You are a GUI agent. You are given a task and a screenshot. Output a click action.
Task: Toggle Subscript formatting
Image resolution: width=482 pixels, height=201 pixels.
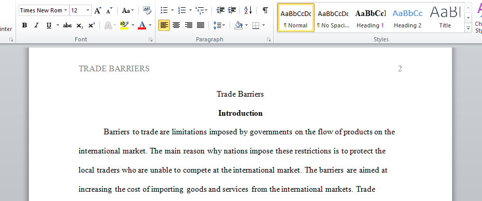pyautogui.click(x=79, y=25)
